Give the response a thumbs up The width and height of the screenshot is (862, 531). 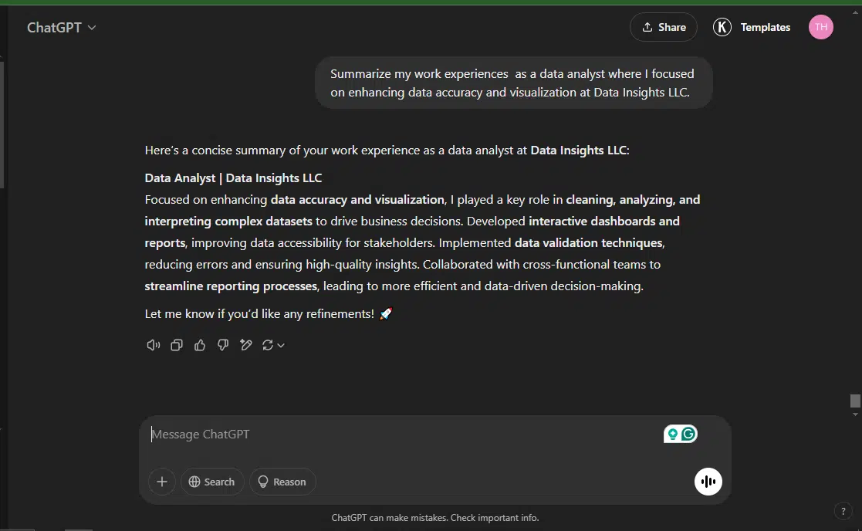pos(200,345)
